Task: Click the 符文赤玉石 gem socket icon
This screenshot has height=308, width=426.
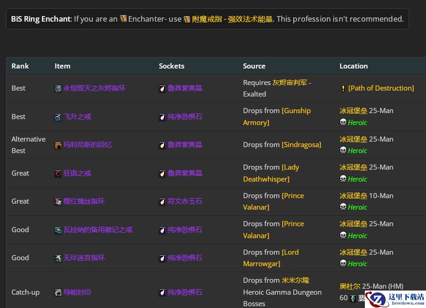Action: click(162, 202)
